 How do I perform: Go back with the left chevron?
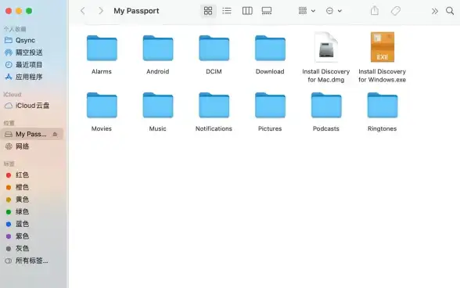(x=83, y=11)
